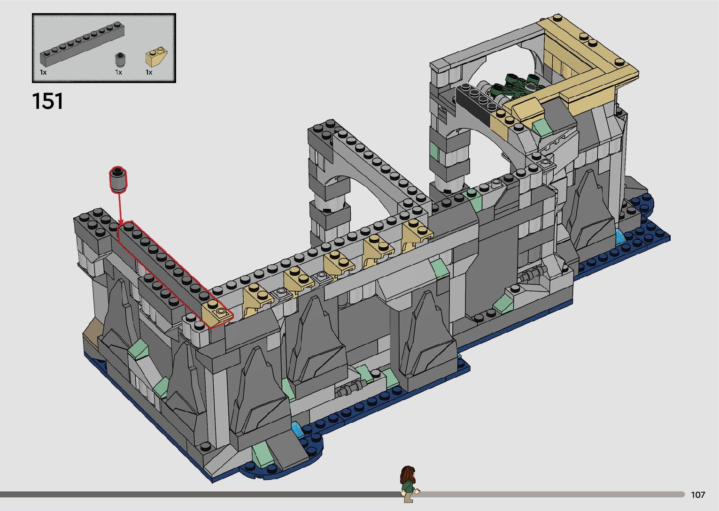Screen dimensions: 719x511
Task: Select the black brick on the tower arch
Action: 474,100
